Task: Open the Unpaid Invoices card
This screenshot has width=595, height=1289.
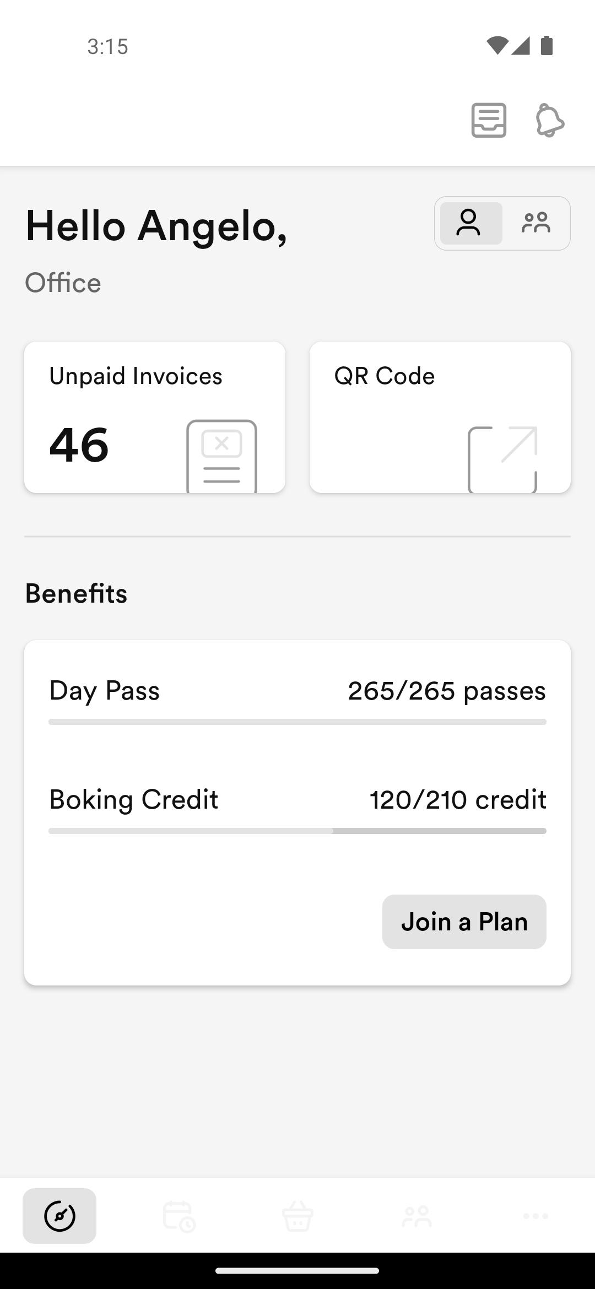Action: coord(155,417)
